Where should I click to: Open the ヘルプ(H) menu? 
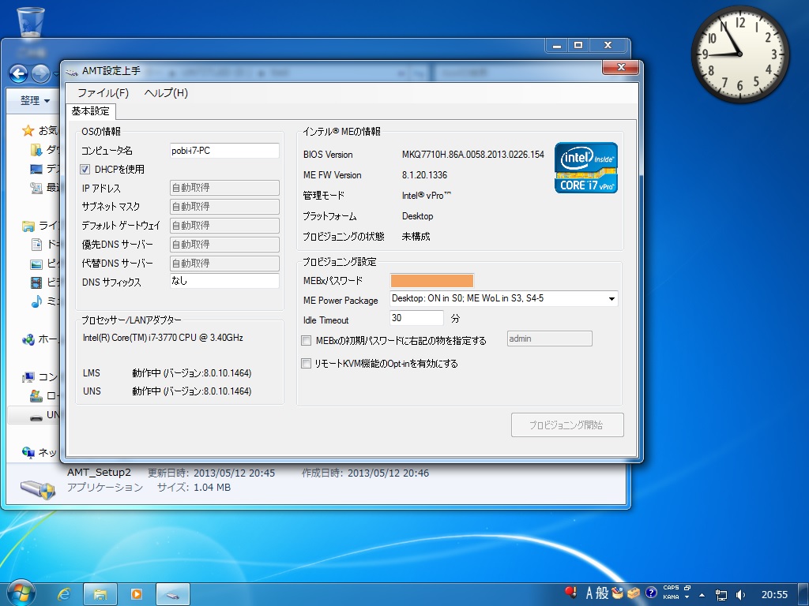(x=166, y=92)
